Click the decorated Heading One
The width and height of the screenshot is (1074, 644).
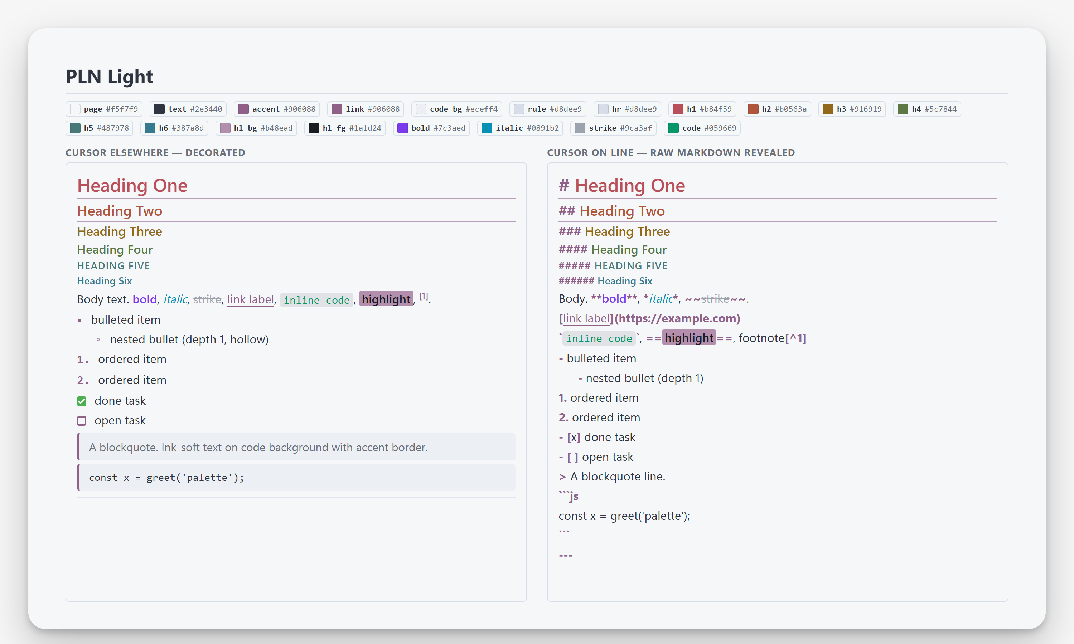[x=132, y=186]
